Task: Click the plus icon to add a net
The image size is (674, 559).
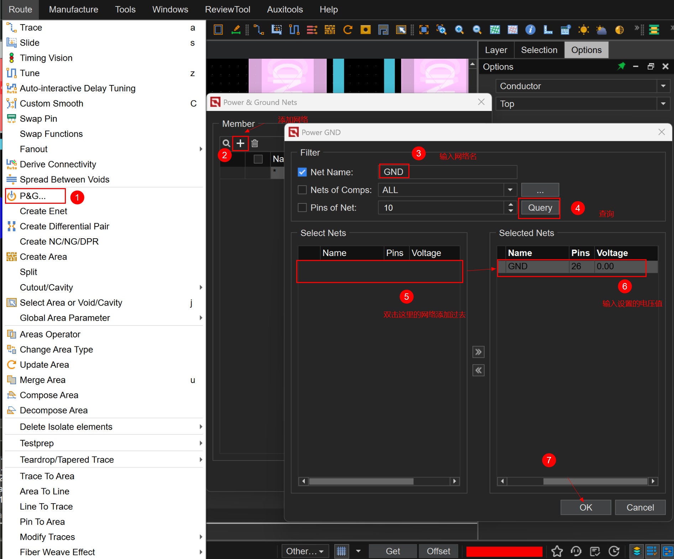Action: tap(240, 143)
